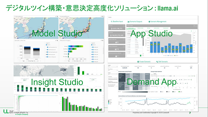
Task: Click the Llamasoft logo at the bottom left
Action: click(x=16, y=112)
